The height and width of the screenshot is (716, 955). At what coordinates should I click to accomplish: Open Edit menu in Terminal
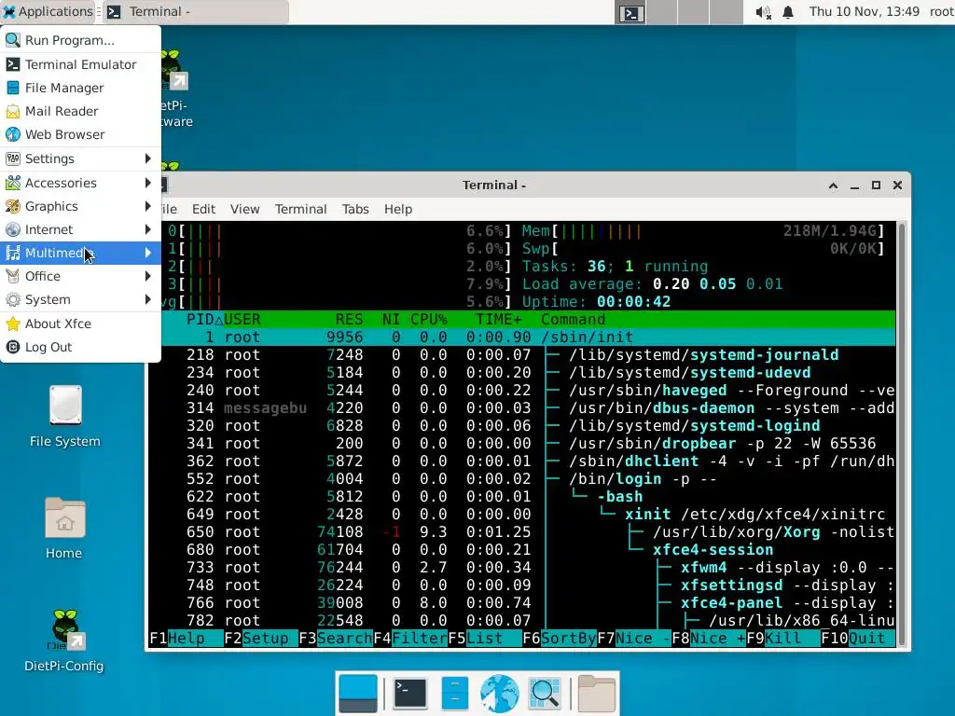point(203,210)
